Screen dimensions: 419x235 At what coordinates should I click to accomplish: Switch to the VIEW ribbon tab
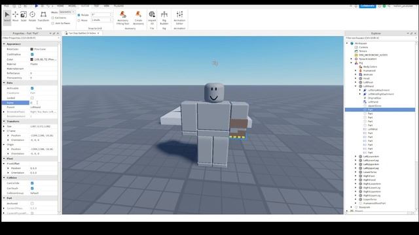click(106, 6)
